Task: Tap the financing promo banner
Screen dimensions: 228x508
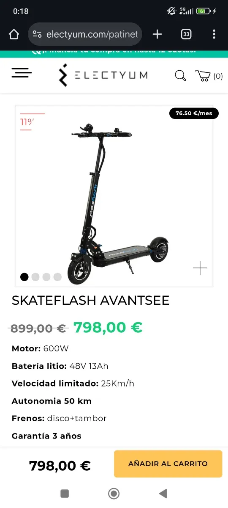Action: [x=114, y=53]
